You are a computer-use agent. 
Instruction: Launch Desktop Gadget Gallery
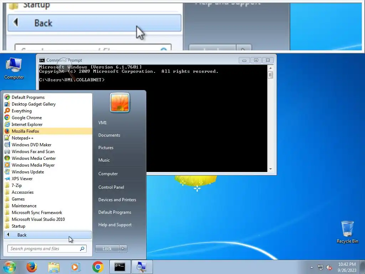[x=48, y=104]
